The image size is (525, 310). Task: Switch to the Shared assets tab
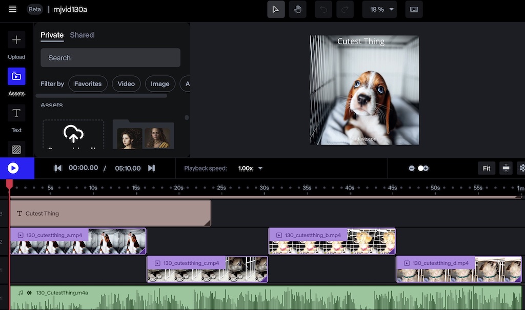82,35
